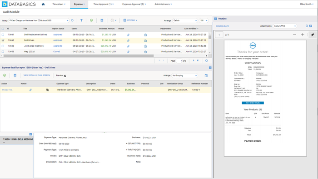
Task: Click blue square icon in expense detail toolbar
Action: [15, 75]
